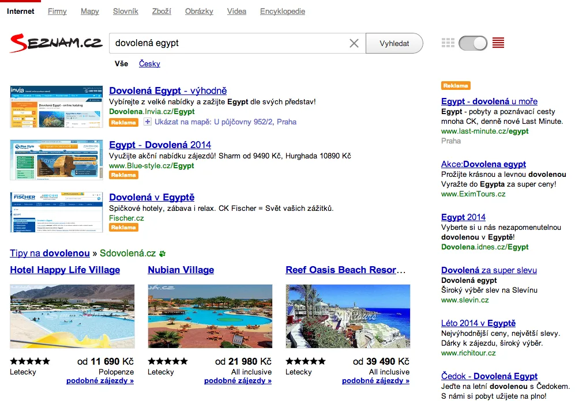This screenshot has width=575, height=401.
Task: Click Nubian Village pool photo
Action: click(x=210, y=316)
